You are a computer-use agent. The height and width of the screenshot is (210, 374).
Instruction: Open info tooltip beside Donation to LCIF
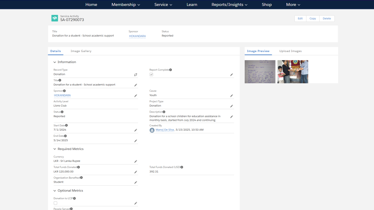[x=75, y=198]
